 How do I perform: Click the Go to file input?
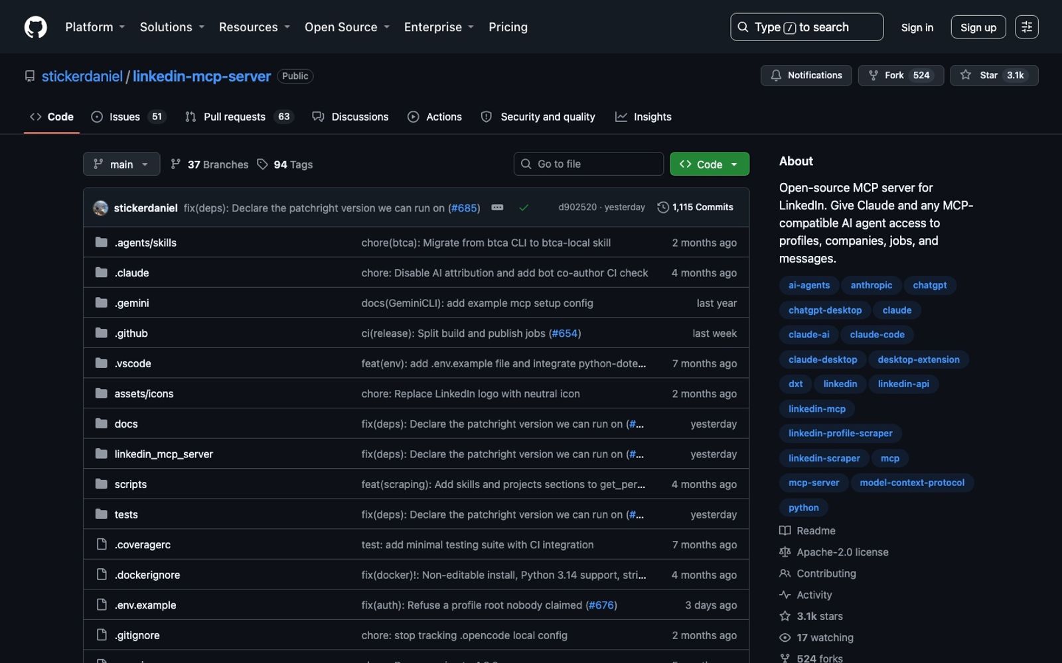pyautogui.click(x=588, y=164)
